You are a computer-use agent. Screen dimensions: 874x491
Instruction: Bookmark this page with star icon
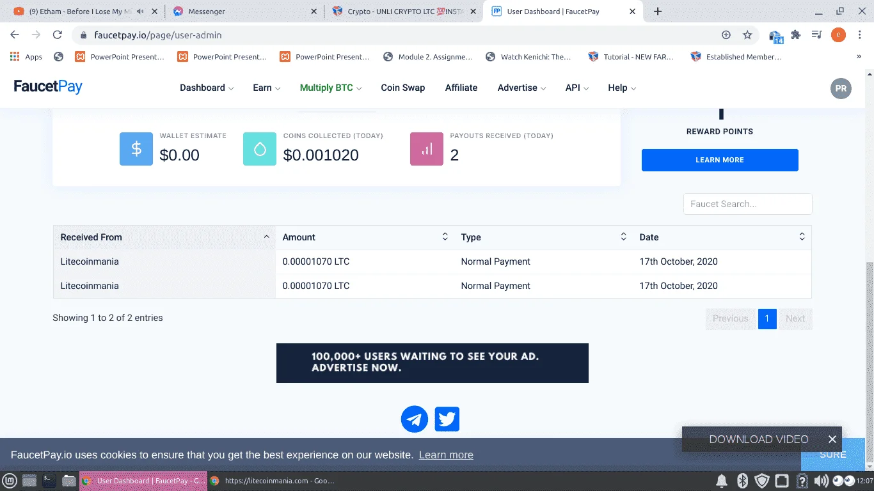click(x=747, y=35)
